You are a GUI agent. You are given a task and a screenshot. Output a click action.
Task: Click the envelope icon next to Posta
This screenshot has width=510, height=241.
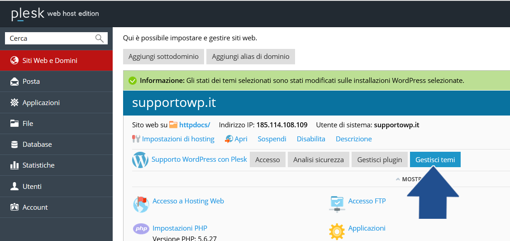click(14, 82)
